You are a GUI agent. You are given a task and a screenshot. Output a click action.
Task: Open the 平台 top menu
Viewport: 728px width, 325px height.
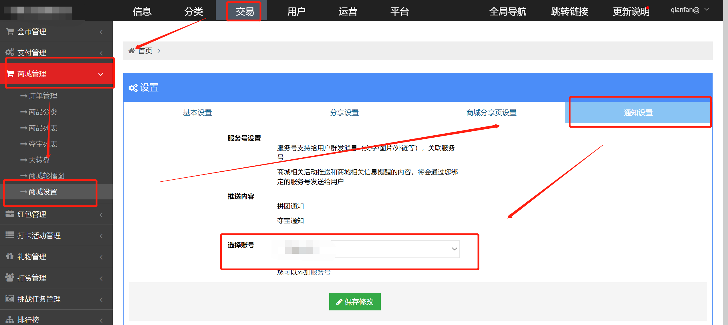point(400,11)
